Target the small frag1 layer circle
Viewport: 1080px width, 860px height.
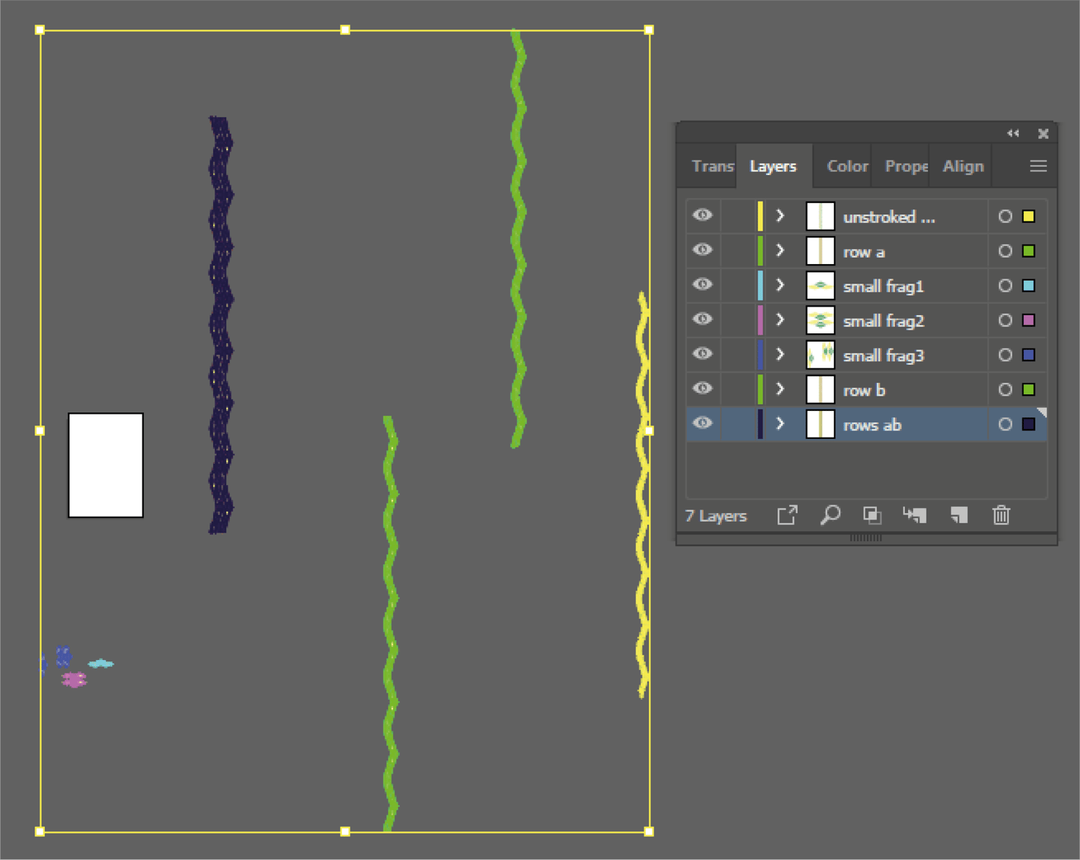(x=1006, y=285)
